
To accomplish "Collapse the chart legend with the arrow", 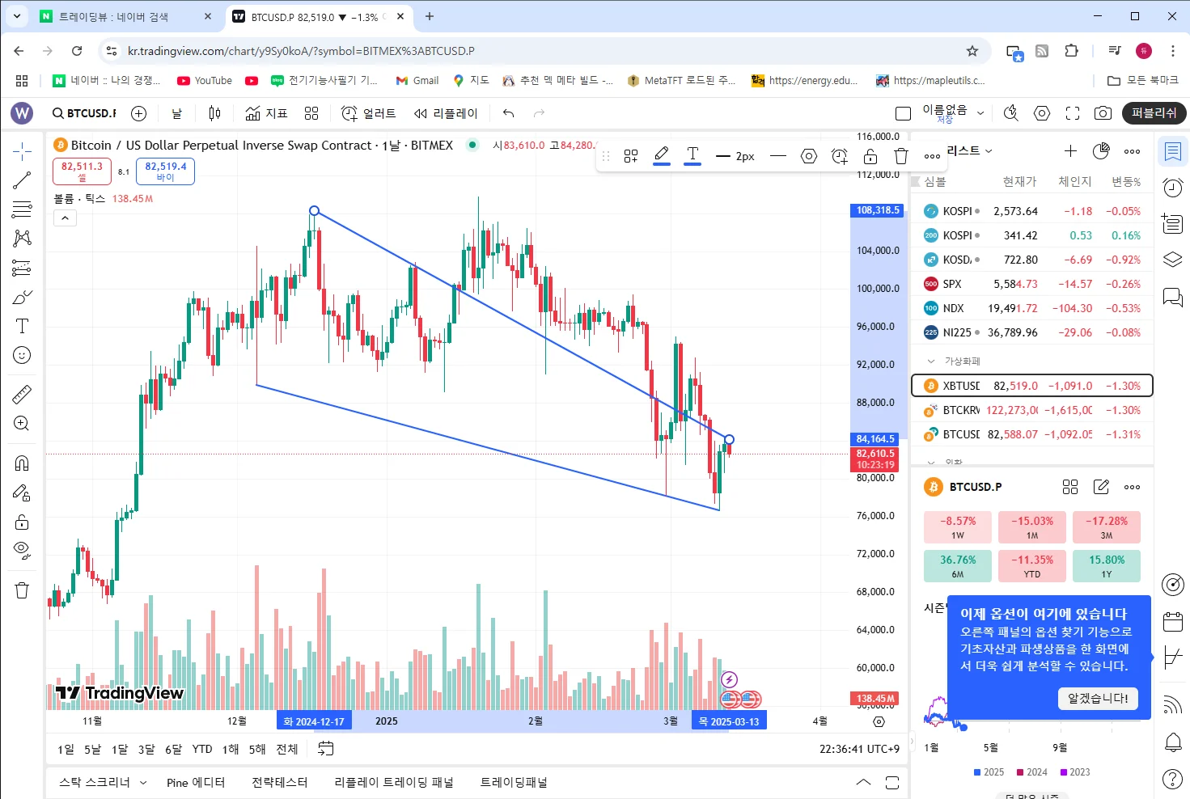I will click(65, 218).
